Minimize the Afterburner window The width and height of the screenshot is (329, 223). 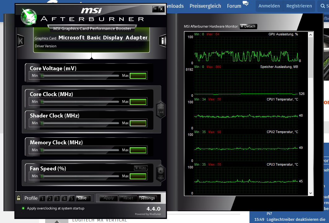coord(155,9)
